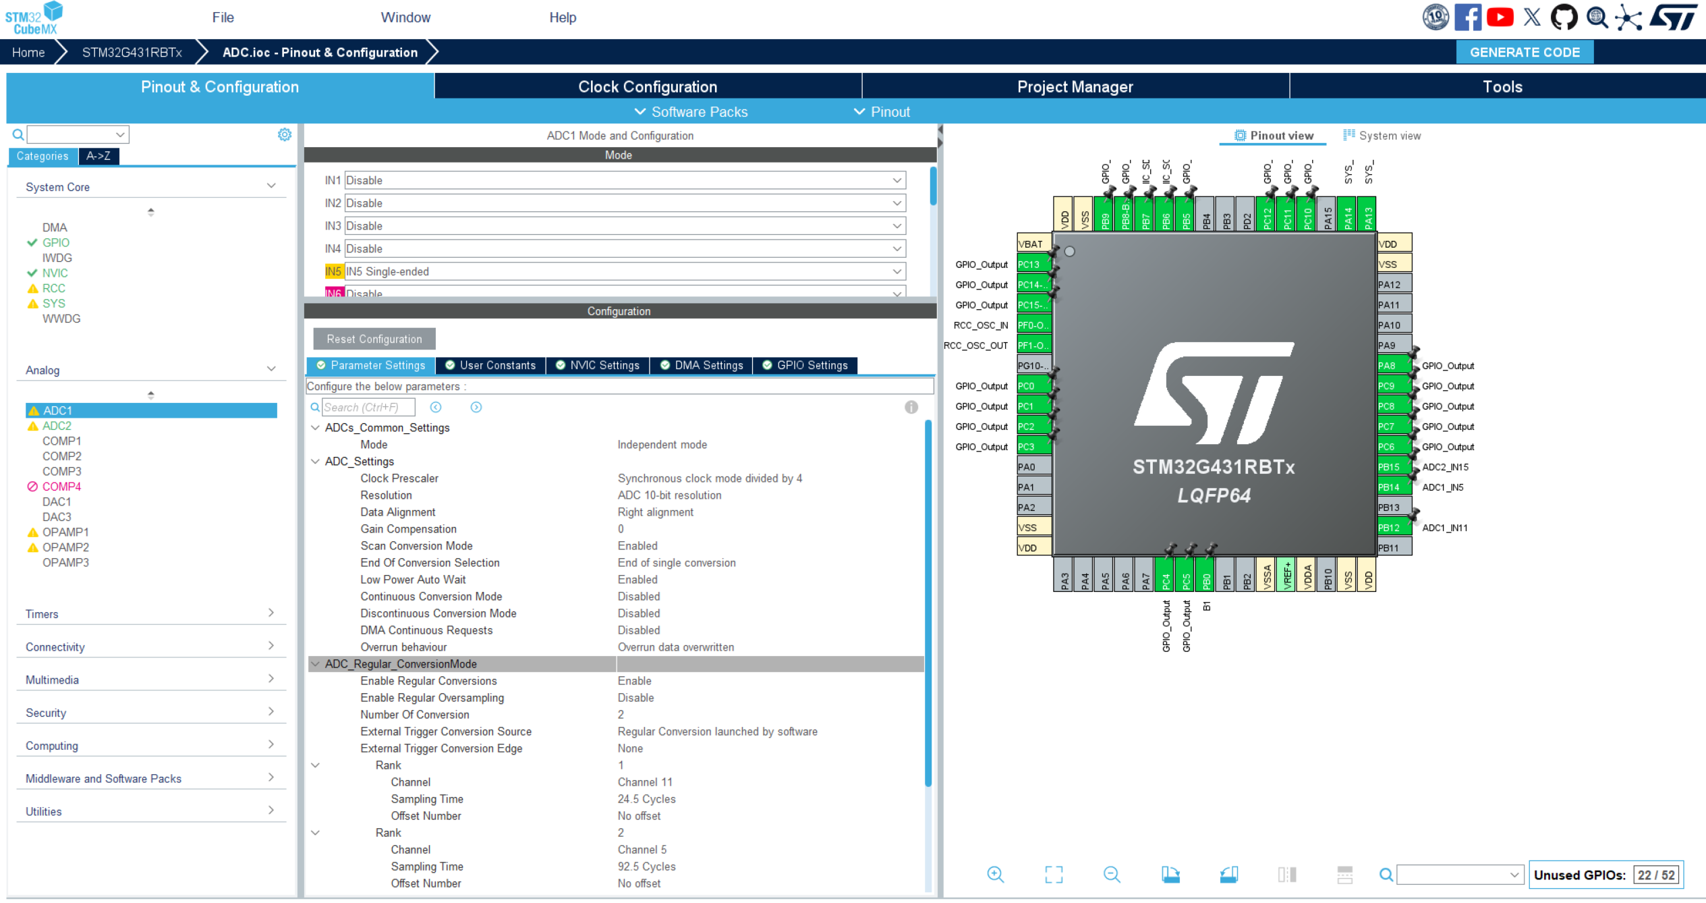Select the Pinout view toggle
Image resolution: width=1706 pixels, height=903 pixels.
[1274, 136]
